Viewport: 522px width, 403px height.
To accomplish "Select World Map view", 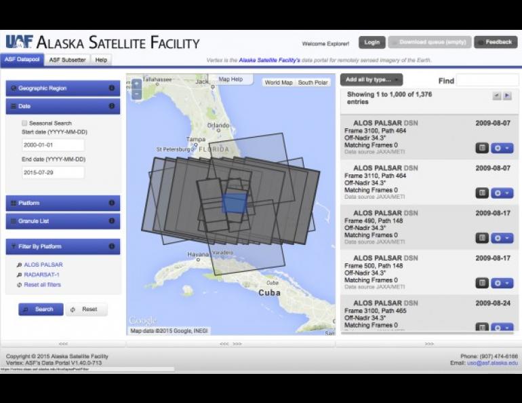I will [279, 82].
